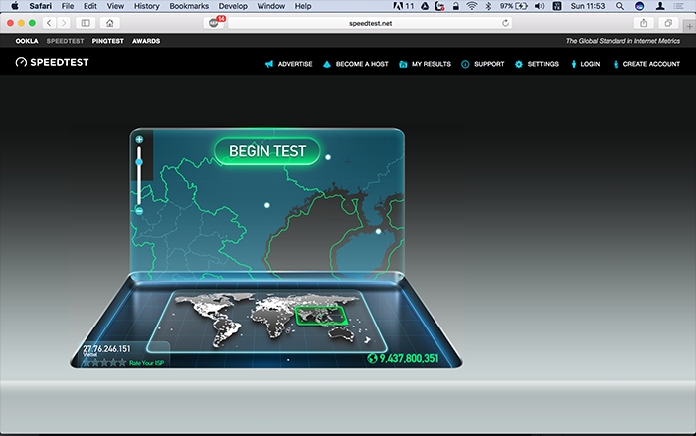Open the History menu

click(146, 6)
